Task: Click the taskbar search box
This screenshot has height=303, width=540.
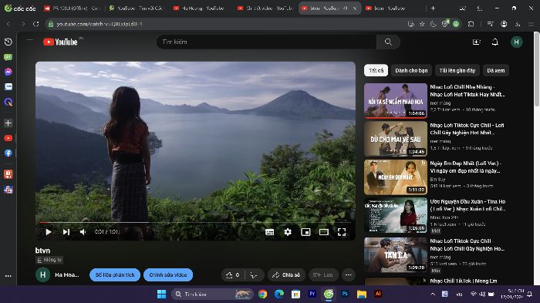Action: [212, 294]
